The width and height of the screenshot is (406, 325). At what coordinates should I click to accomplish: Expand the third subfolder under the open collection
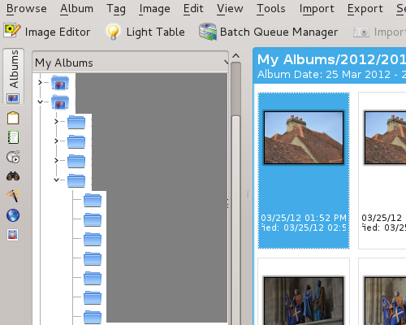(x=56, y=160)
